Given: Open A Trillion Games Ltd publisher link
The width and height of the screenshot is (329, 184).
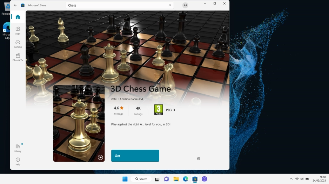Looking at the screenshot, I should coord(132,99).
